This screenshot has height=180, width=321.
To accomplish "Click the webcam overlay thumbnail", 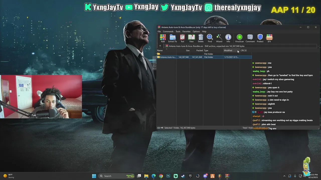I will (x=41, y=96).
